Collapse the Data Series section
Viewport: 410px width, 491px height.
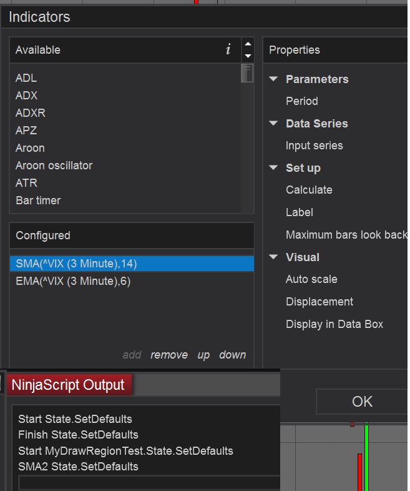pos(273,123)
